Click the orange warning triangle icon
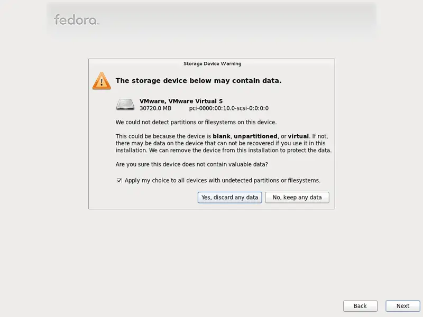Image resolution: width=423 pixels, height=317 pixels. pos(102,81)
